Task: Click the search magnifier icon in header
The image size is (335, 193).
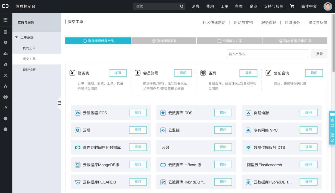Action: point(182,6)
